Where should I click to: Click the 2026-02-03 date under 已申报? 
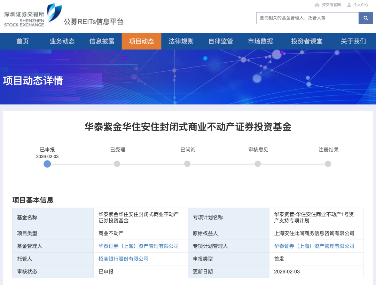pyautogui.click(x=47, y=157)
